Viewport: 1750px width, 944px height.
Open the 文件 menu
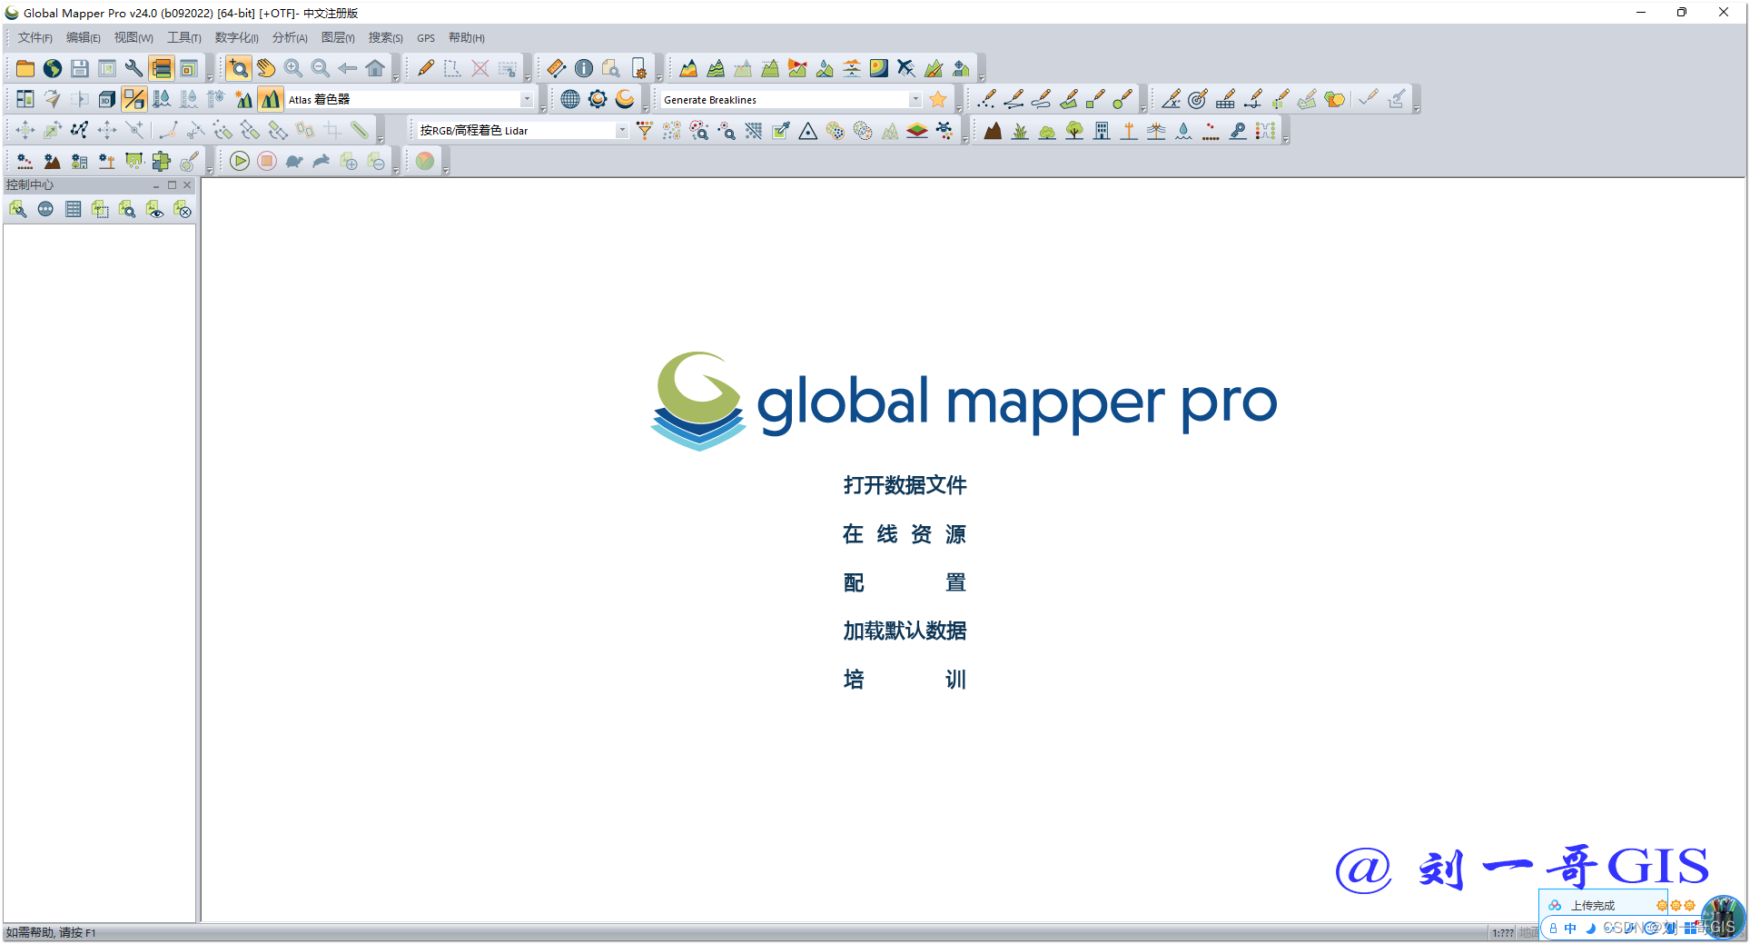pos(35,38)
